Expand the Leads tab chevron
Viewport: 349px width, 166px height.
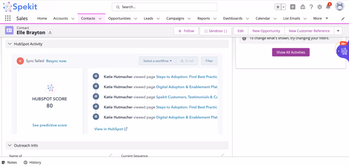[x=158, y=19]
